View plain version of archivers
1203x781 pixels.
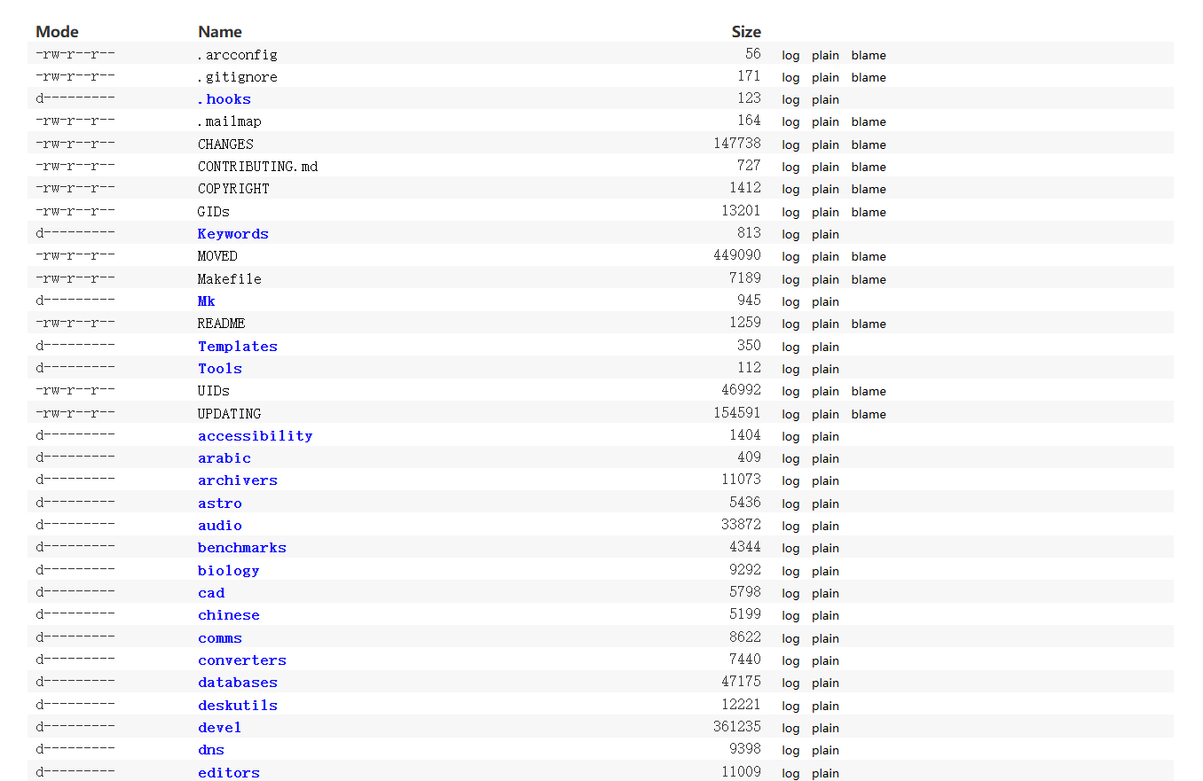(x=825, y=480)
